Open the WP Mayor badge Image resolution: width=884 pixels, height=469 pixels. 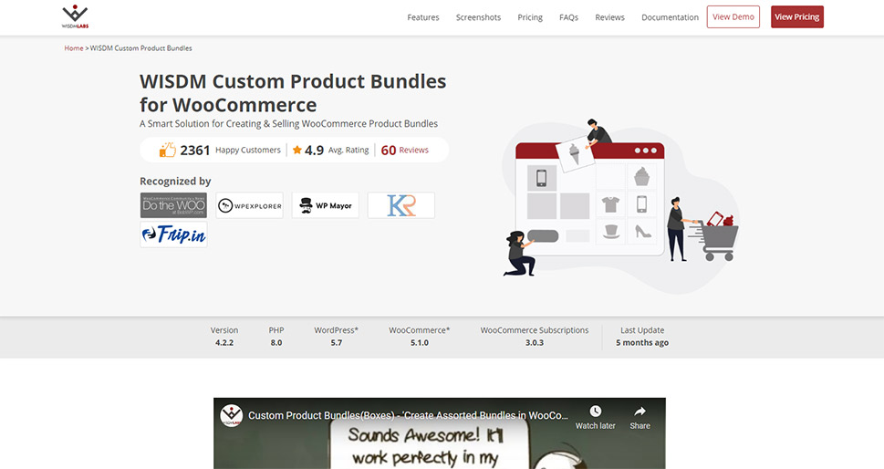click(x=326, y=205)
